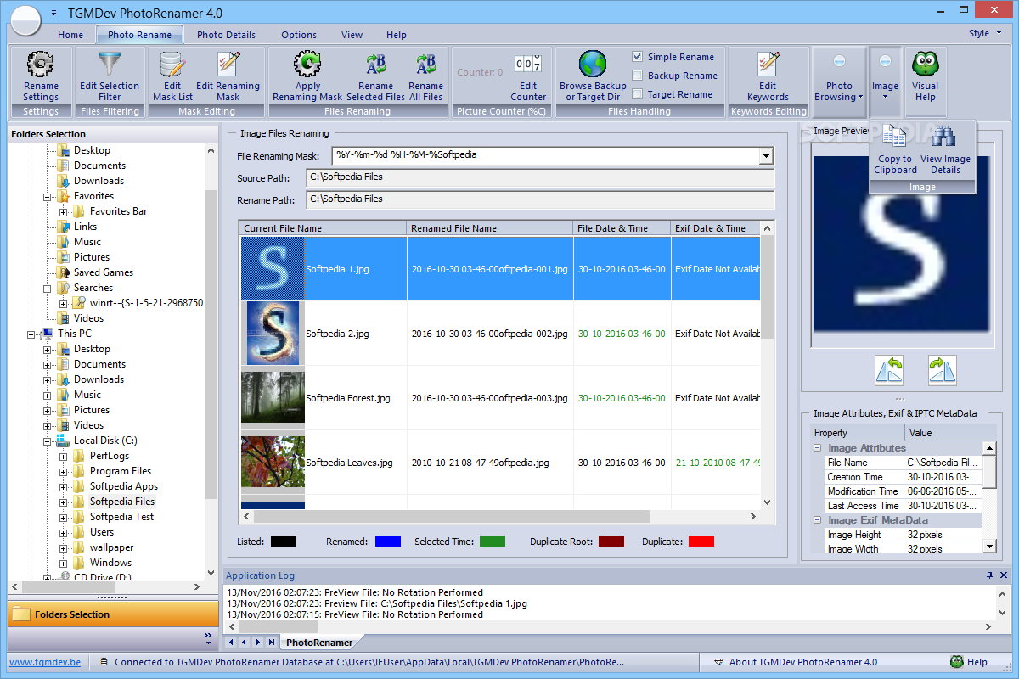This screenshot has width=1019, height=679.
Task: Open Edit Keywords tool
Action: point(768,76)
